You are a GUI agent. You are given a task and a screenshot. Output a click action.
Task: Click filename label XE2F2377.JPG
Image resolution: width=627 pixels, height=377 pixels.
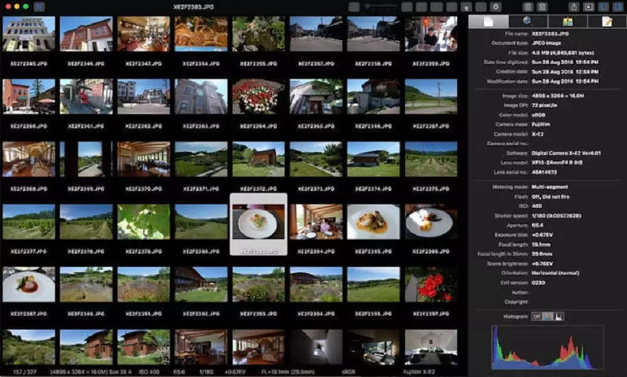(29, 251)
